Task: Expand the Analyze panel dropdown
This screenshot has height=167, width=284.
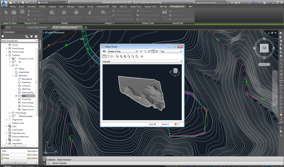Action: 109,23
